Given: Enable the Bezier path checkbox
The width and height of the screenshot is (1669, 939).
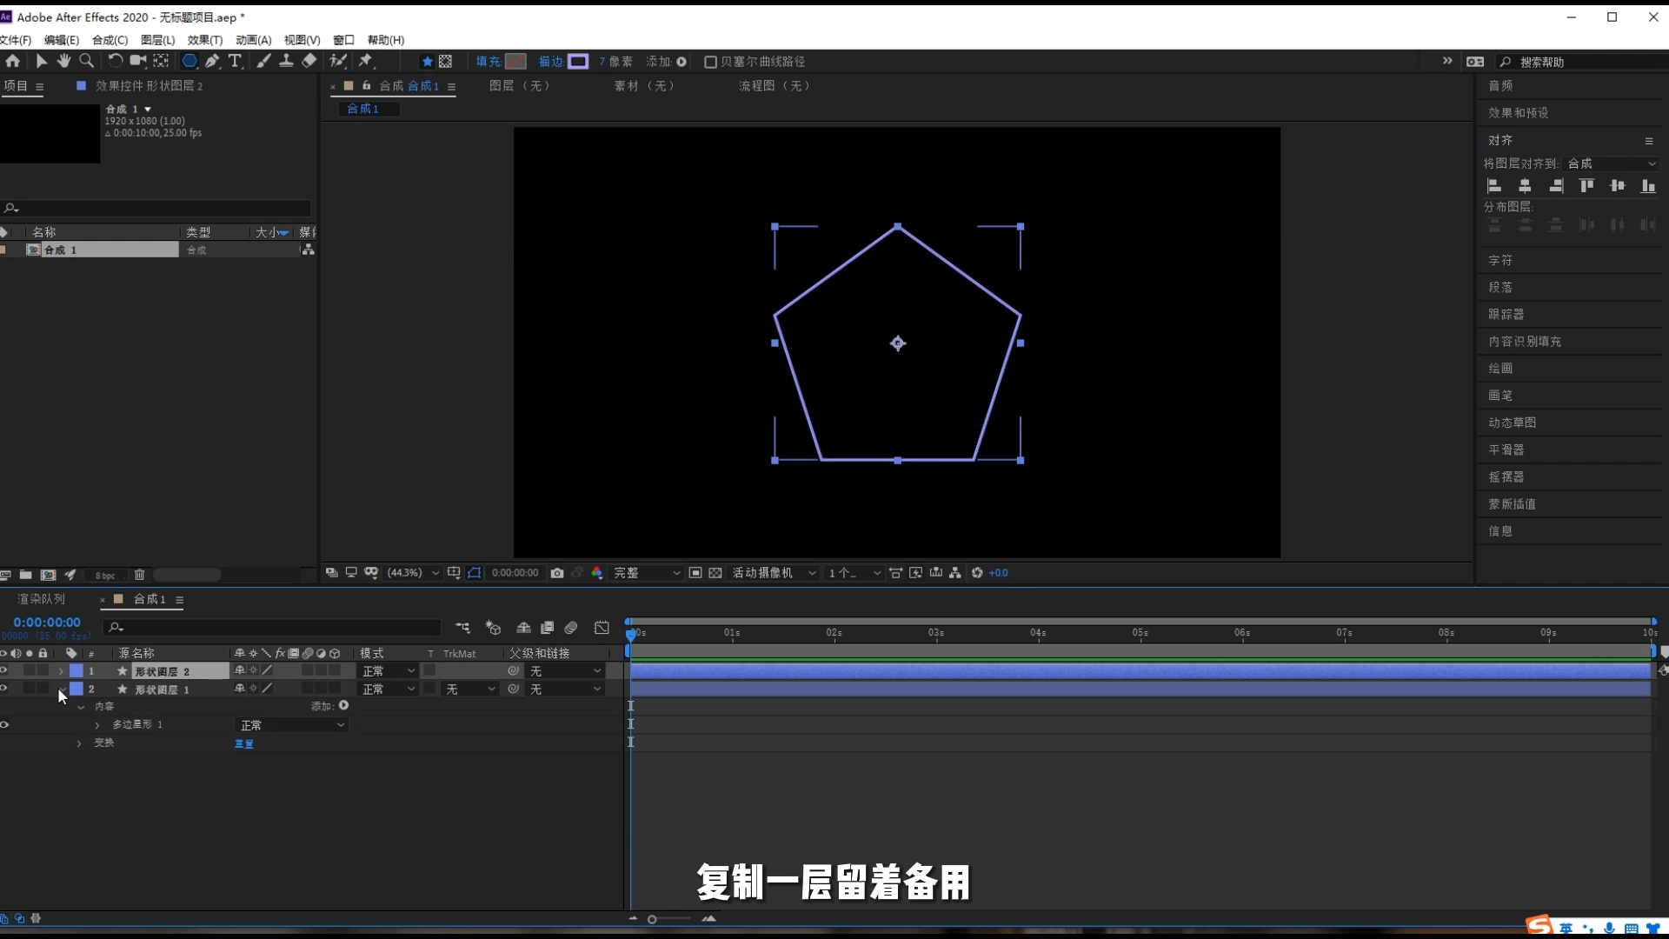Looking at the screenshot, I should (710, 62).
